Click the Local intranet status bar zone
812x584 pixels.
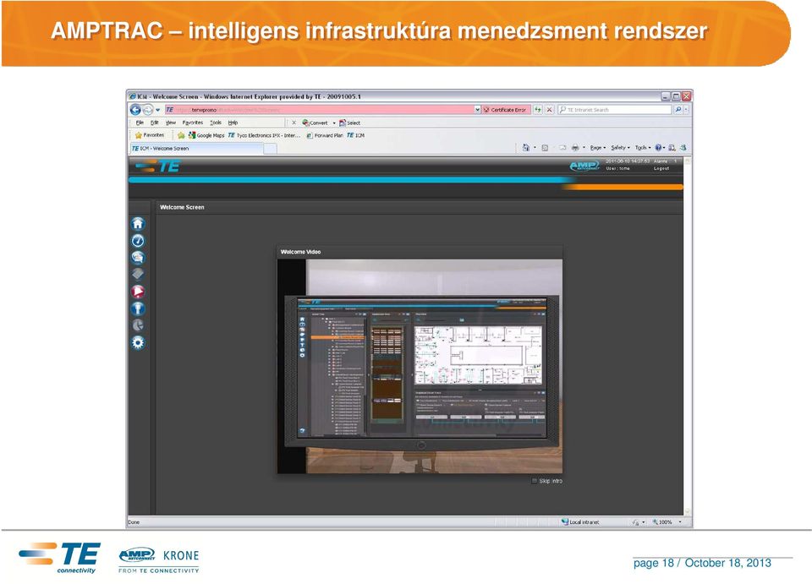(580, 522)
